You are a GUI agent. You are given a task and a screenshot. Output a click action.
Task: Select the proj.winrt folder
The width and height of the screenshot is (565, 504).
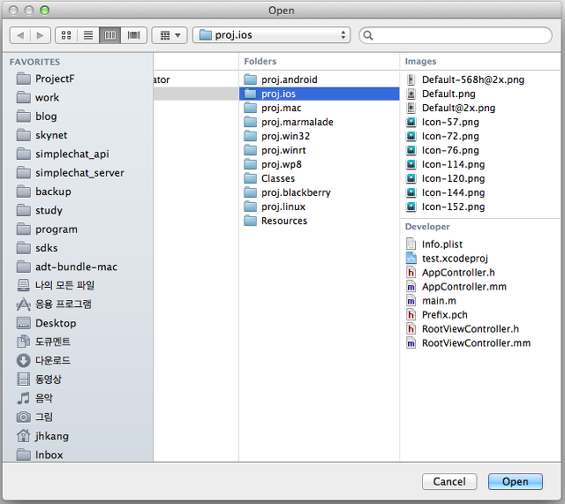(320, 150)
